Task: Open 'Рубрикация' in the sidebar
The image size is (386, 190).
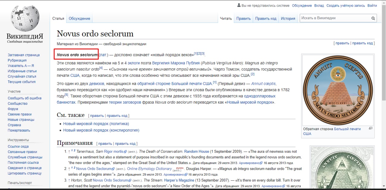Action: click(17, 60)
